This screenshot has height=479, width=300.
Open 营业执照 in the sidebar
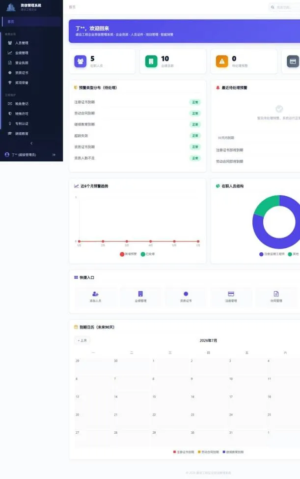coord(30,62)
